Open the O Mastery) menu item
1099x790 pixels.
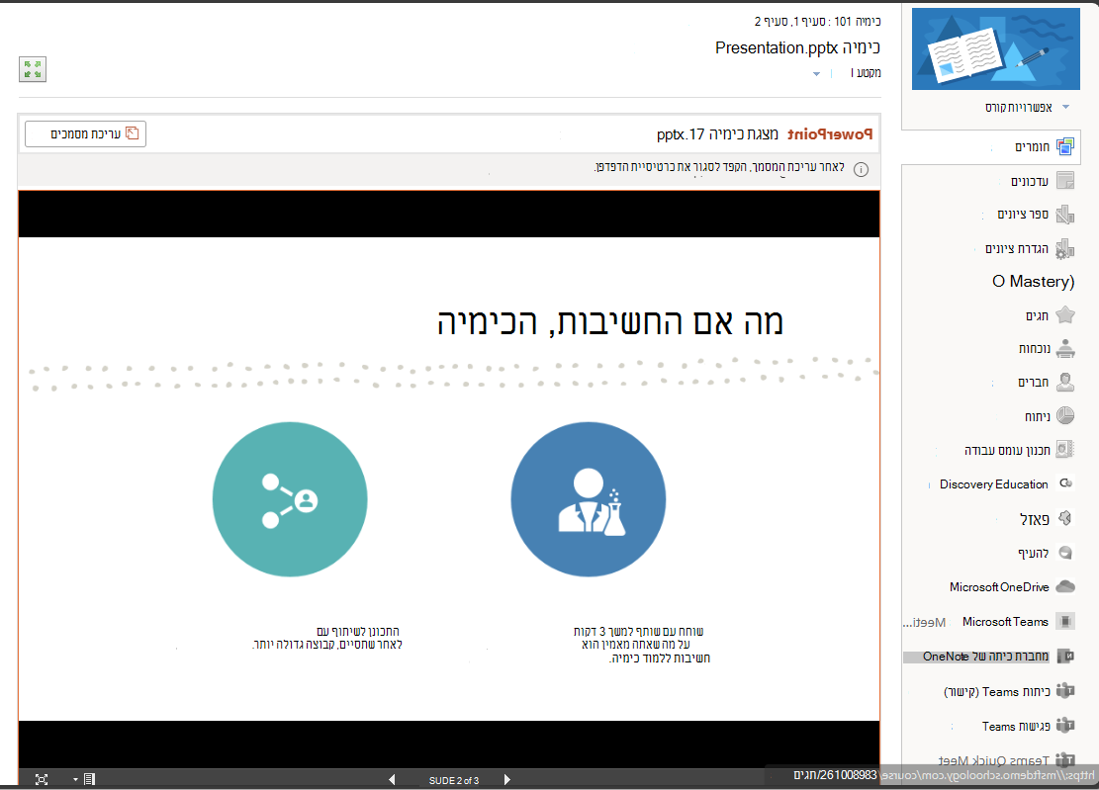point(1033,282)
